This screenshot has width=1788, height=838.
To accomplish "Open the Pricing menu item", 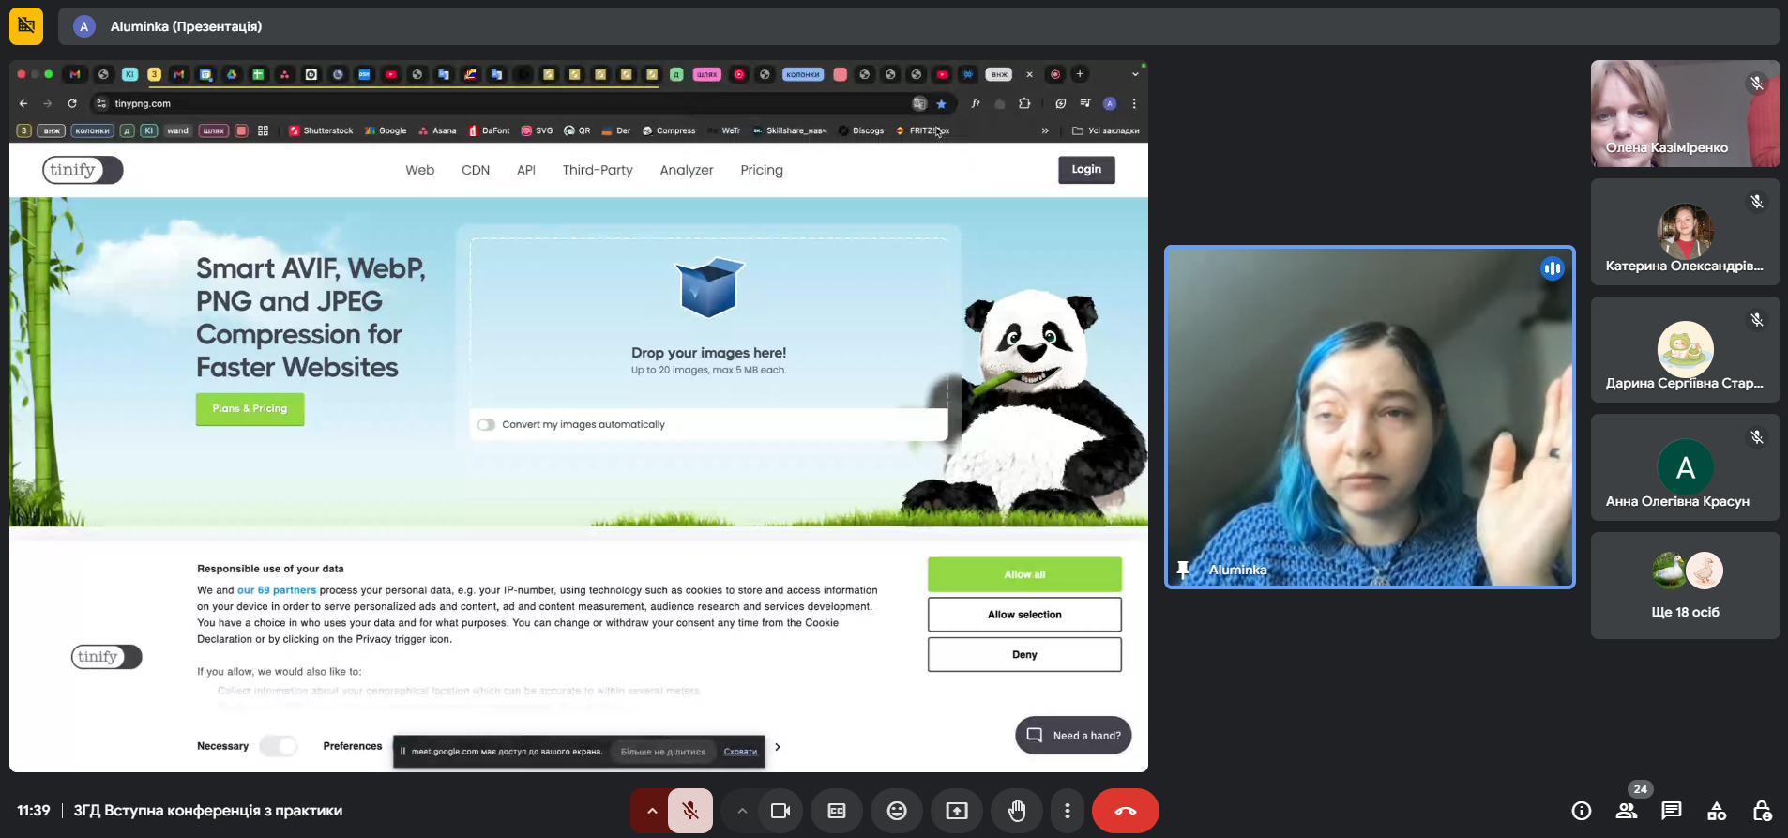I will [x=762, y=170].
